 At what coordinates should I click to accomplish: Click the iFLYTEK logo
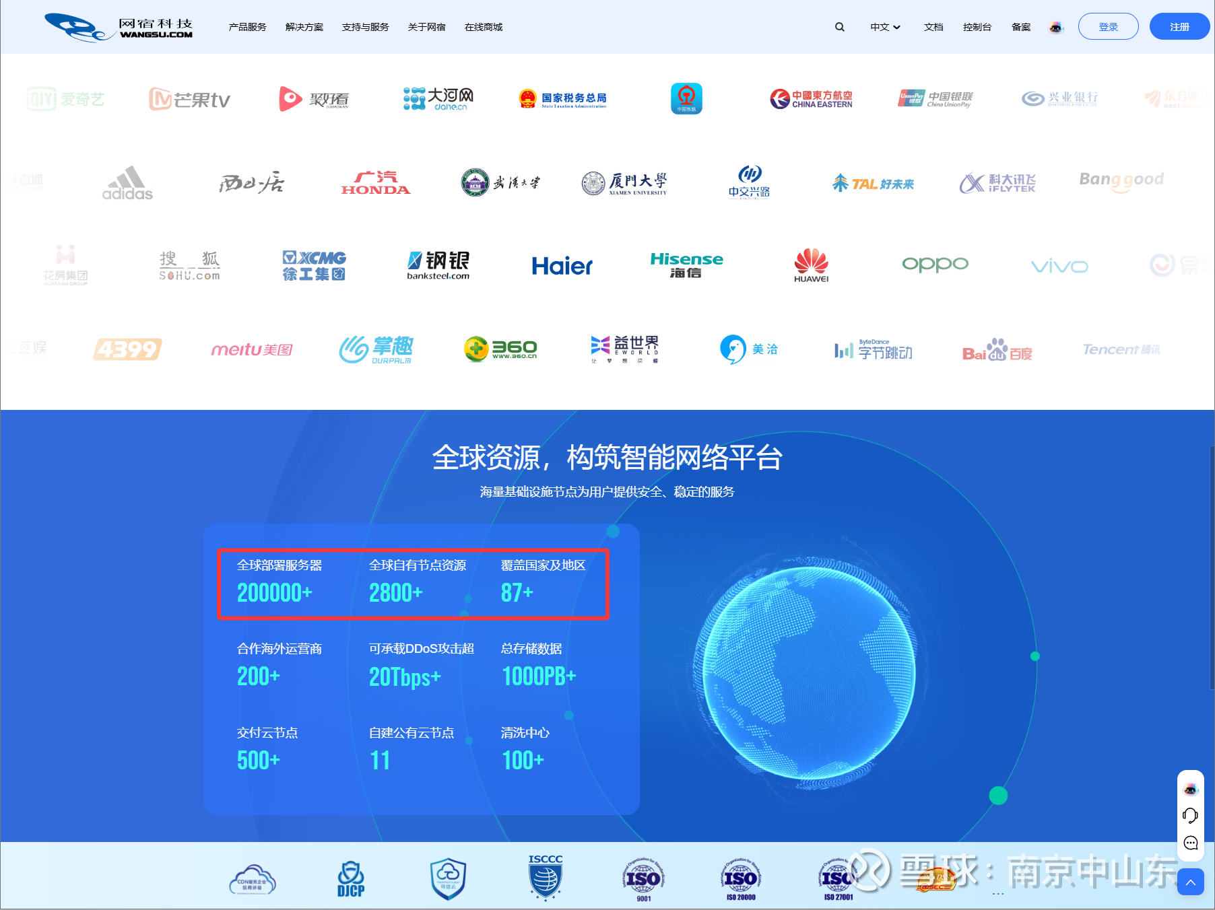[x=997, y=182]
